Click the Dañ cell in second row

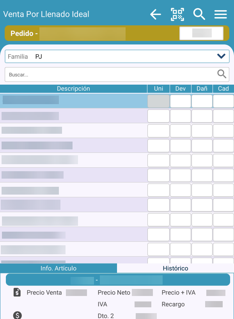202,116
